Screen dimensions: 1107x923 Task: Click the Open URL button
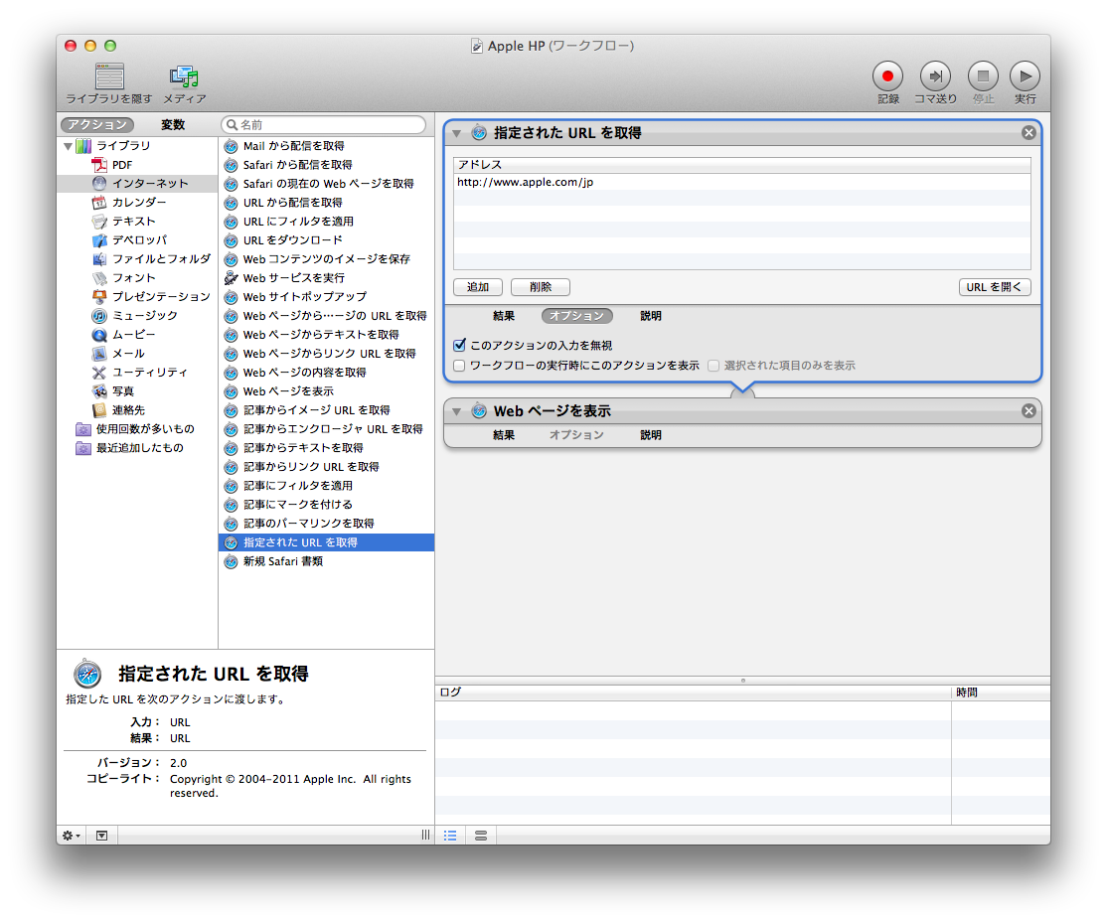click(995, 287)
